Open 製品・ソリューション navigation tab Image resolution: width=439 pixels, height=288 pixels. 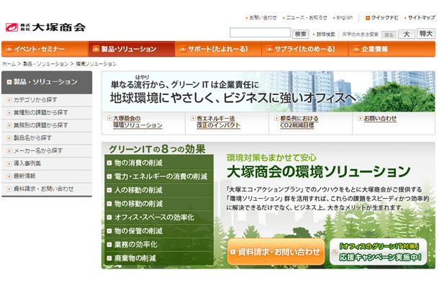[x=132, y=49]
